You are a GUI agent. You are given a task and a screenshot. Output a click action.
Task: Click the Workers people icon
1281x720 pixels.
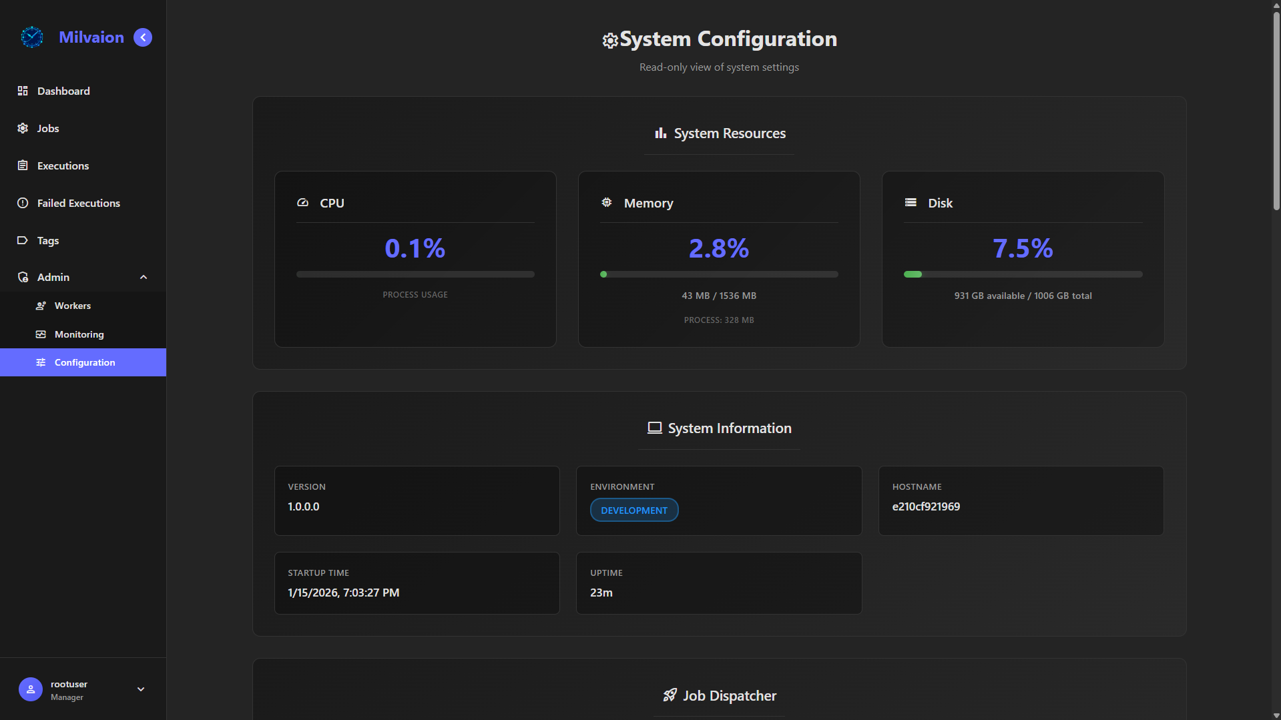click(41, 306)
